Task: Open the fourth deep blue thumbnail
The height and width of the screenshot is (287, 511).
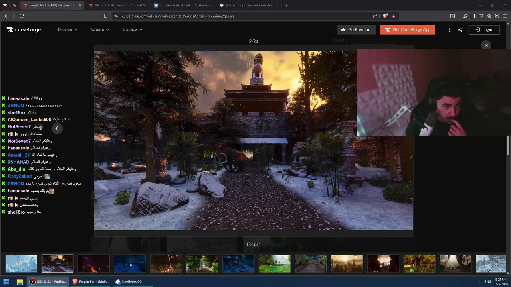Action: point(130,263)
